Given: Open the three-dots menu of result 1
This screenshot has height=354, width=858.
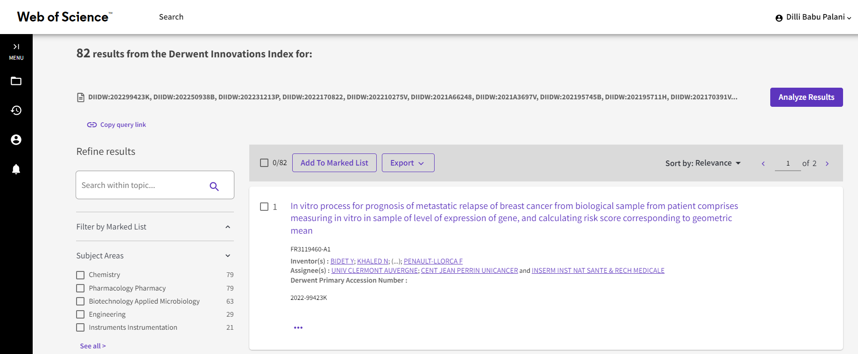Looking at the screenshot, I should [x=298, y=328].
